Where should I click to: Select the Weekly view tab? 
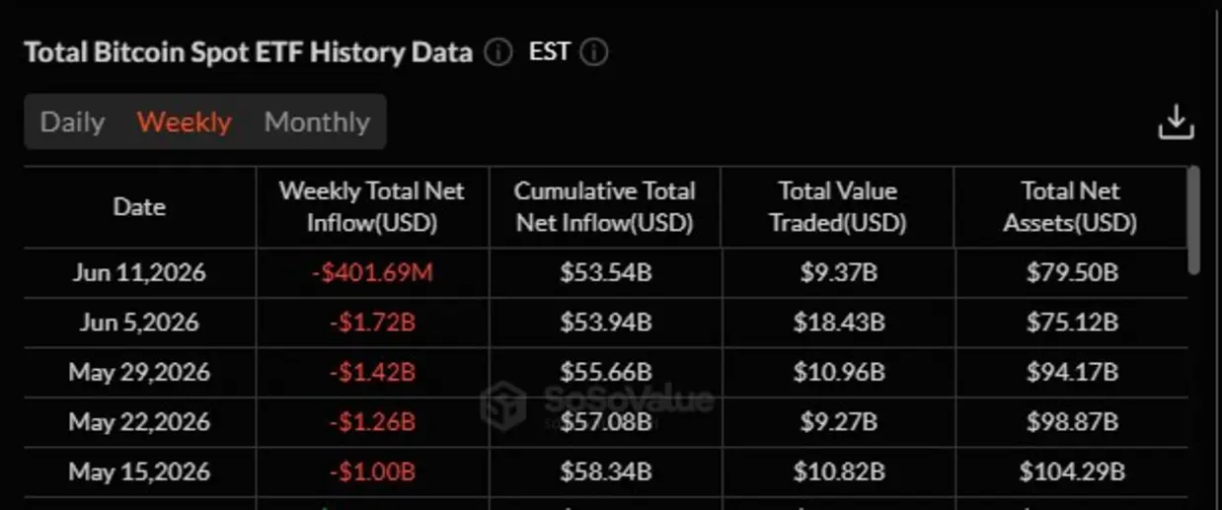pos(185,122)
